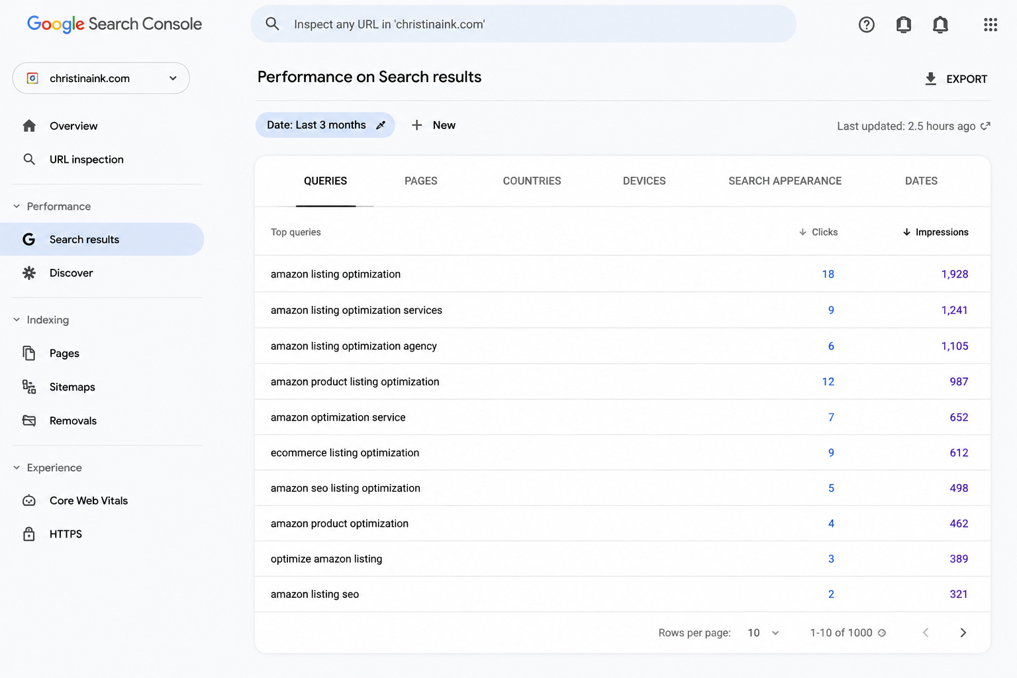Sort by Impressions column arrow
1017x678 pixels.
[x=906, y=232]
